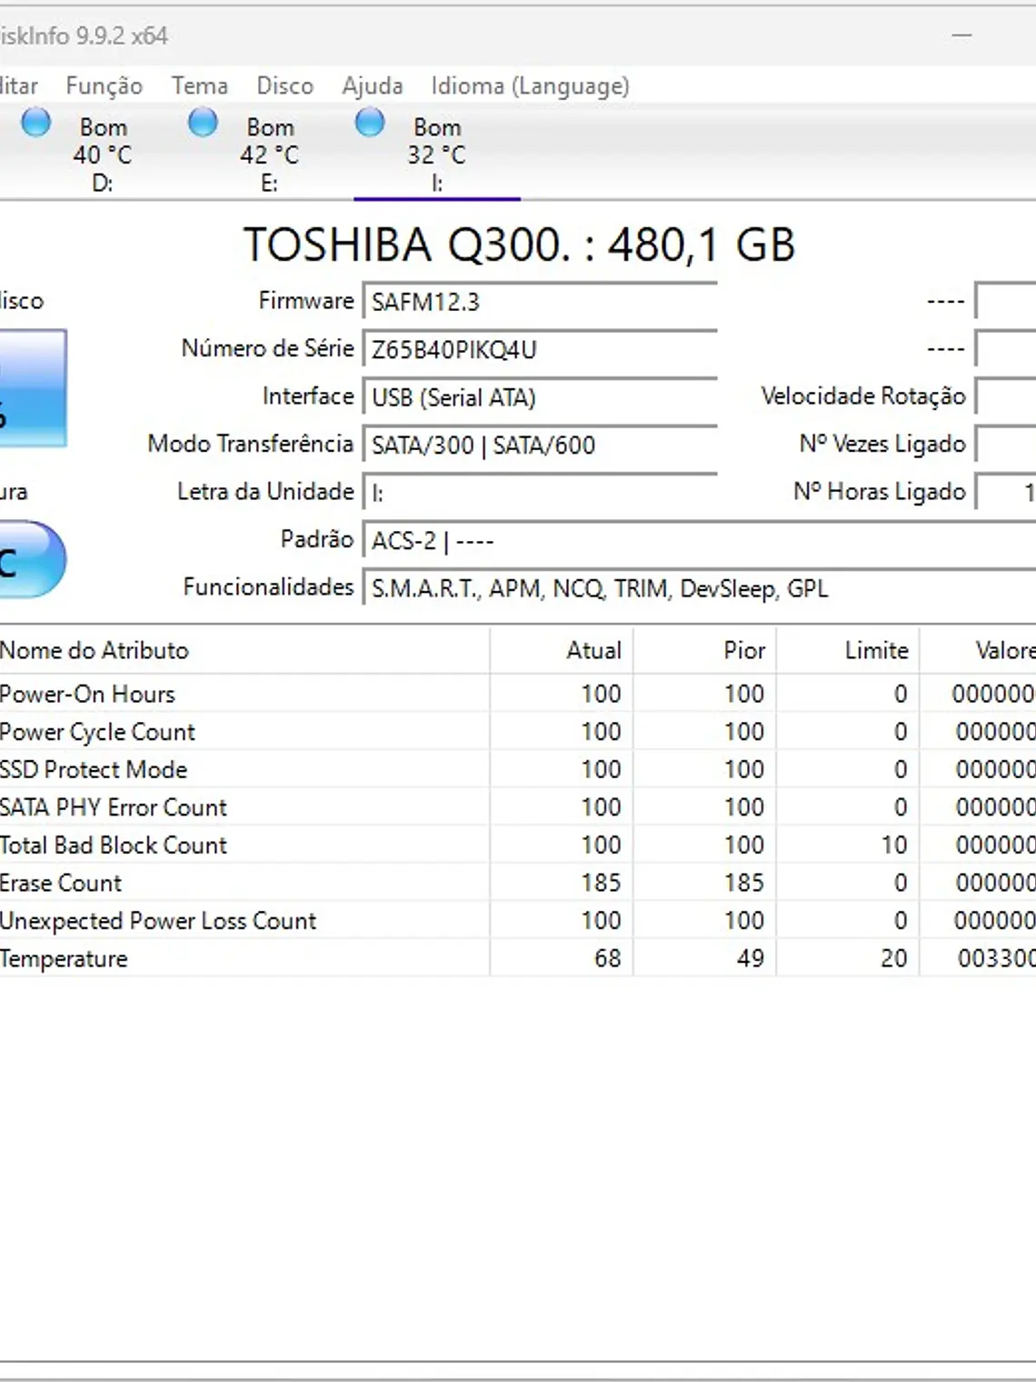Screen dimensions: 1036x1382
Task: Open the Função menu
Action: (104, 85)
